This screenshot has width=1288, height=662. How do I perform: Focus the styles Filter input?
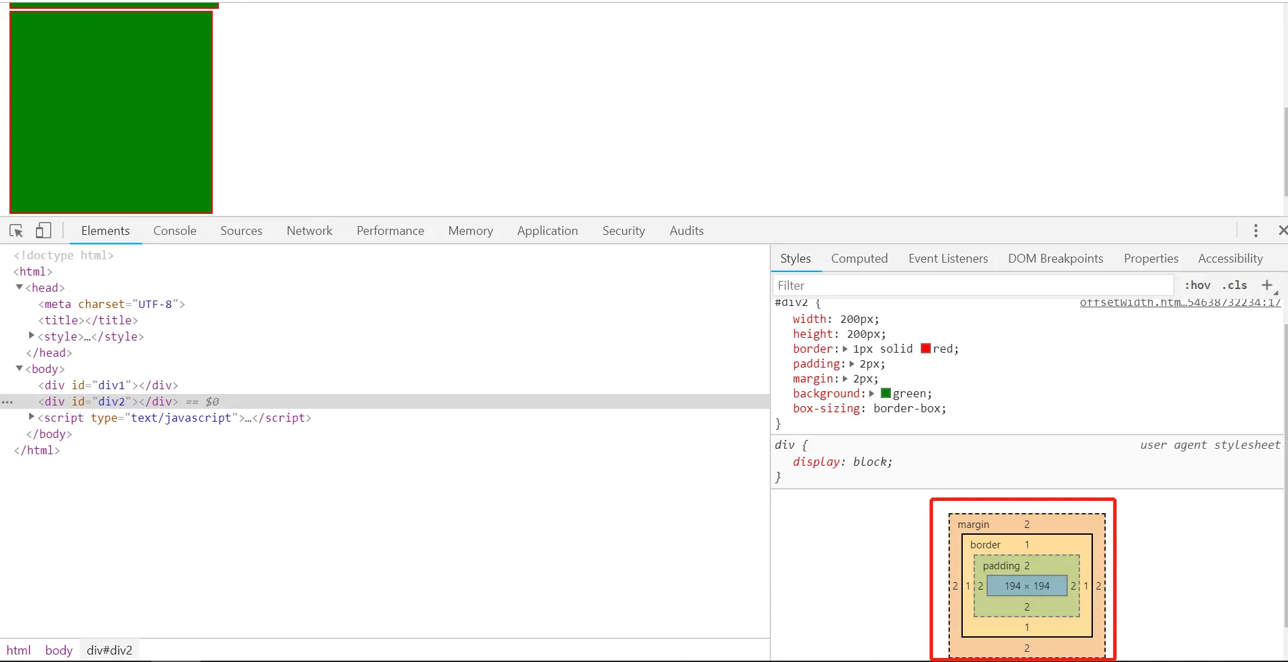tap(973, 286)
